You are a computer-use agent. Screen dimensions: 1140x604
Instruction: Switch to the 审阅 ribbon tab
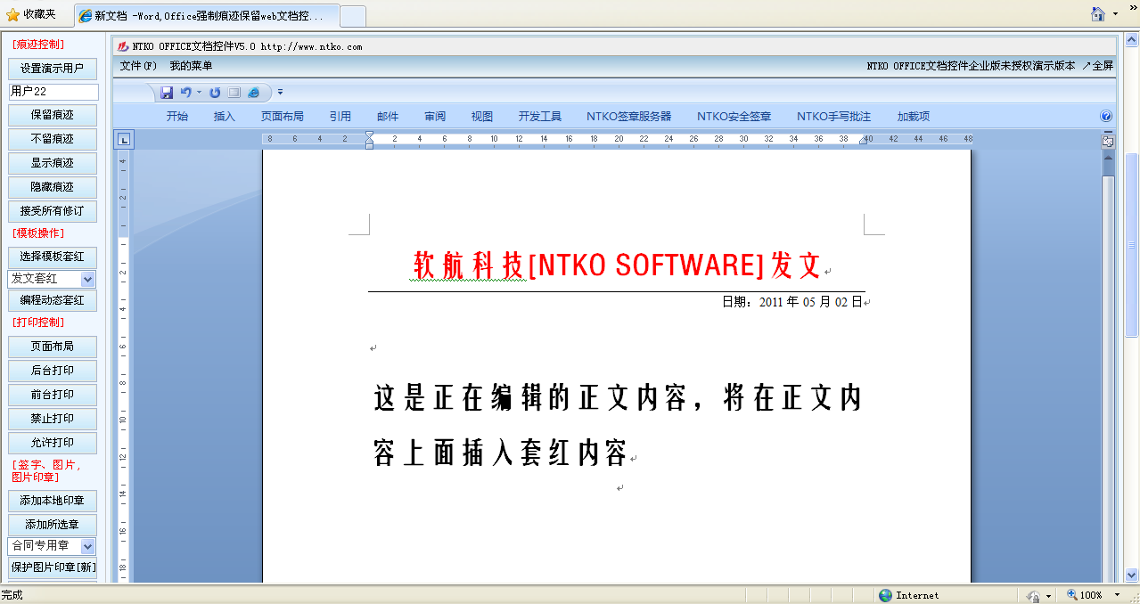point(435,116)
